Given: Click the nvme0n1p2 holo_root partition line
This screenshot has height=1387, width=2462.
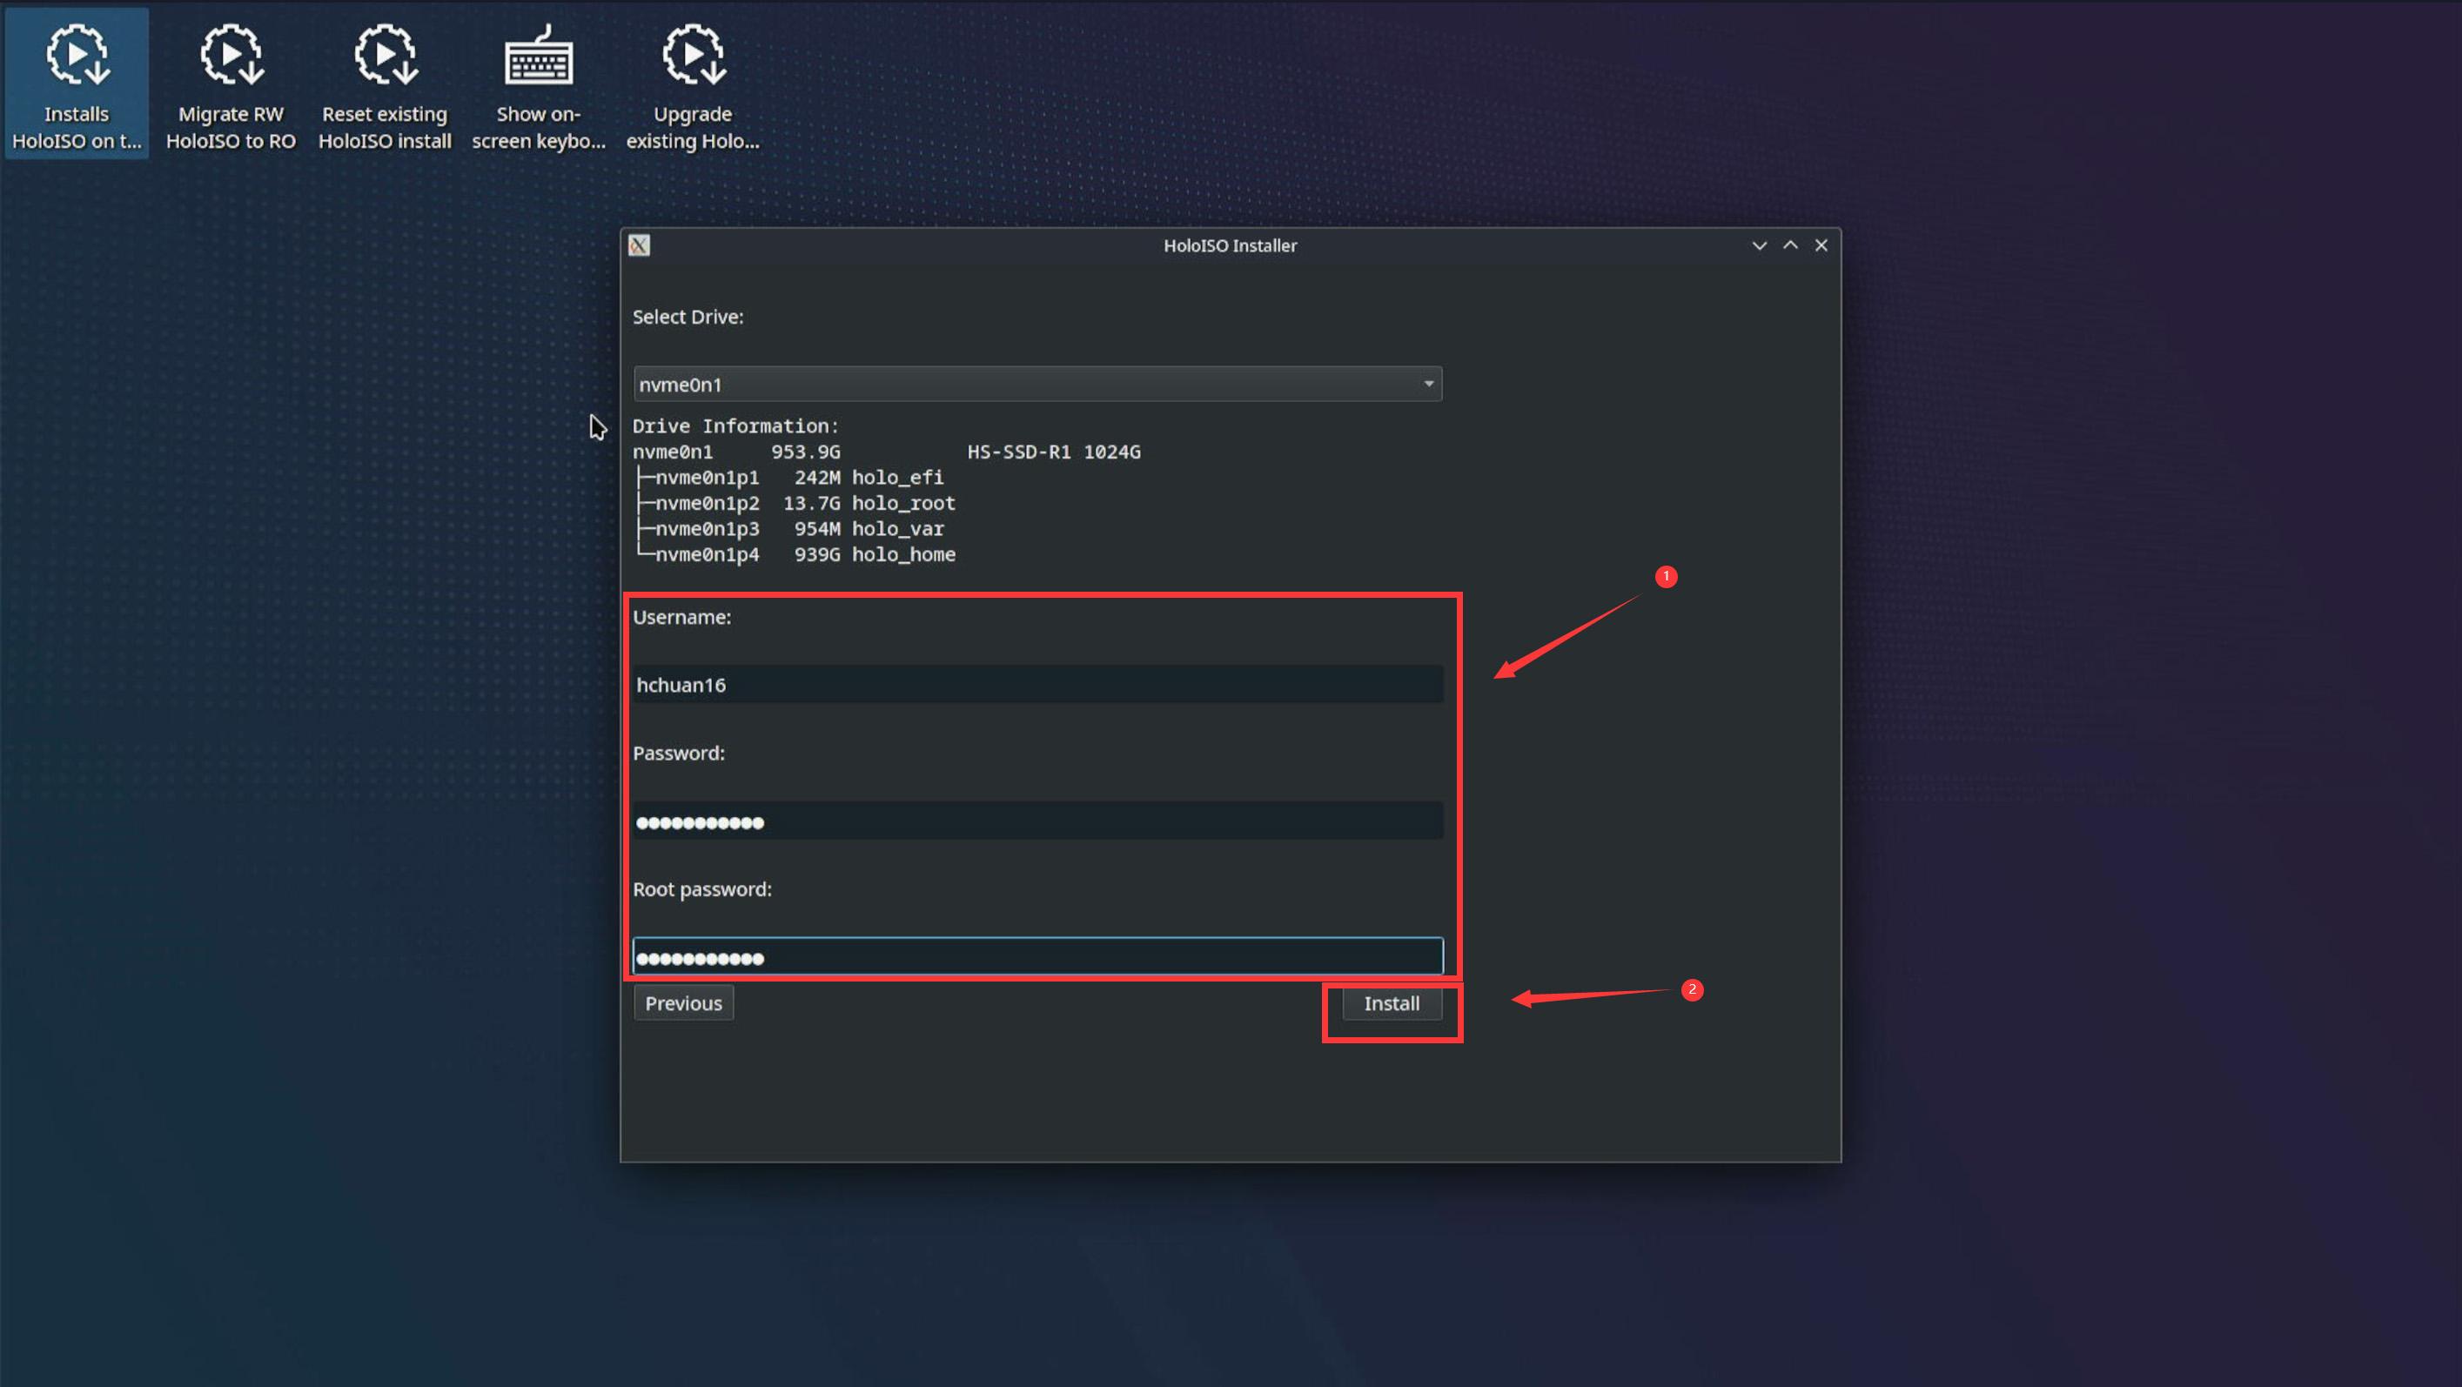Looking at the screenshot, I should [795, 503].
